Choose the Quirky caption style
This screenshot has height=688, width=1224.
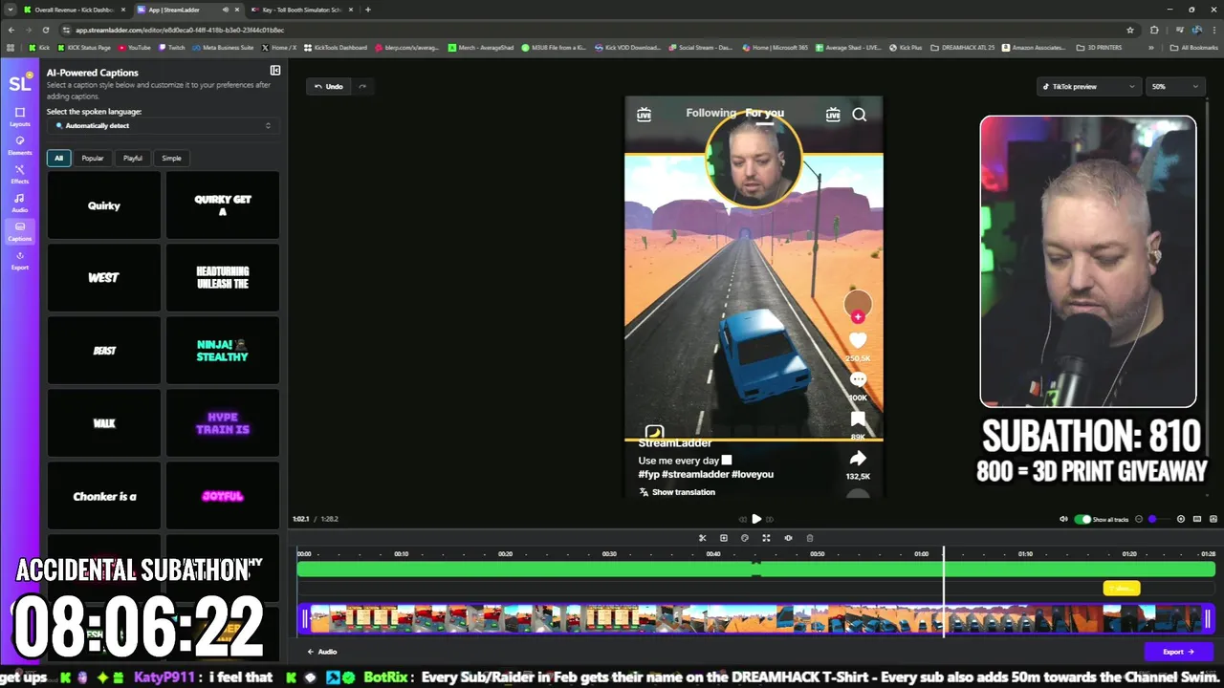[104, 205]
